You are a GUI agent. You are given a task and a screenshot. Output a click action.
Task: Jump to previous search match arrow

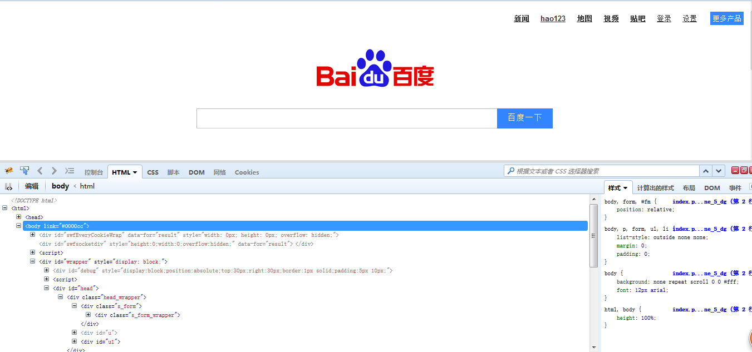click(706, 171)
